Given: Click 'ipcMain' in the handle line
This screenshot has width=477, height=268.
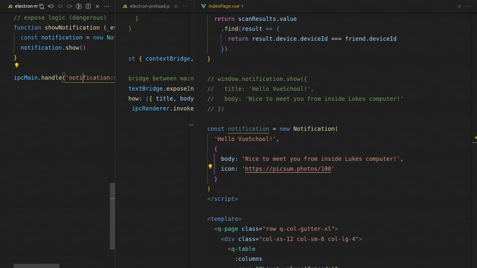Looking at the screenshot, I should (26, 77).
